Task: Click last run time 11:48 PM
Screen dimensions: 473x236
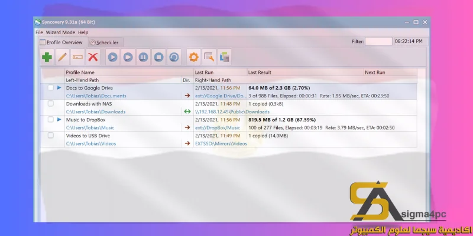Action: point(231,104)
